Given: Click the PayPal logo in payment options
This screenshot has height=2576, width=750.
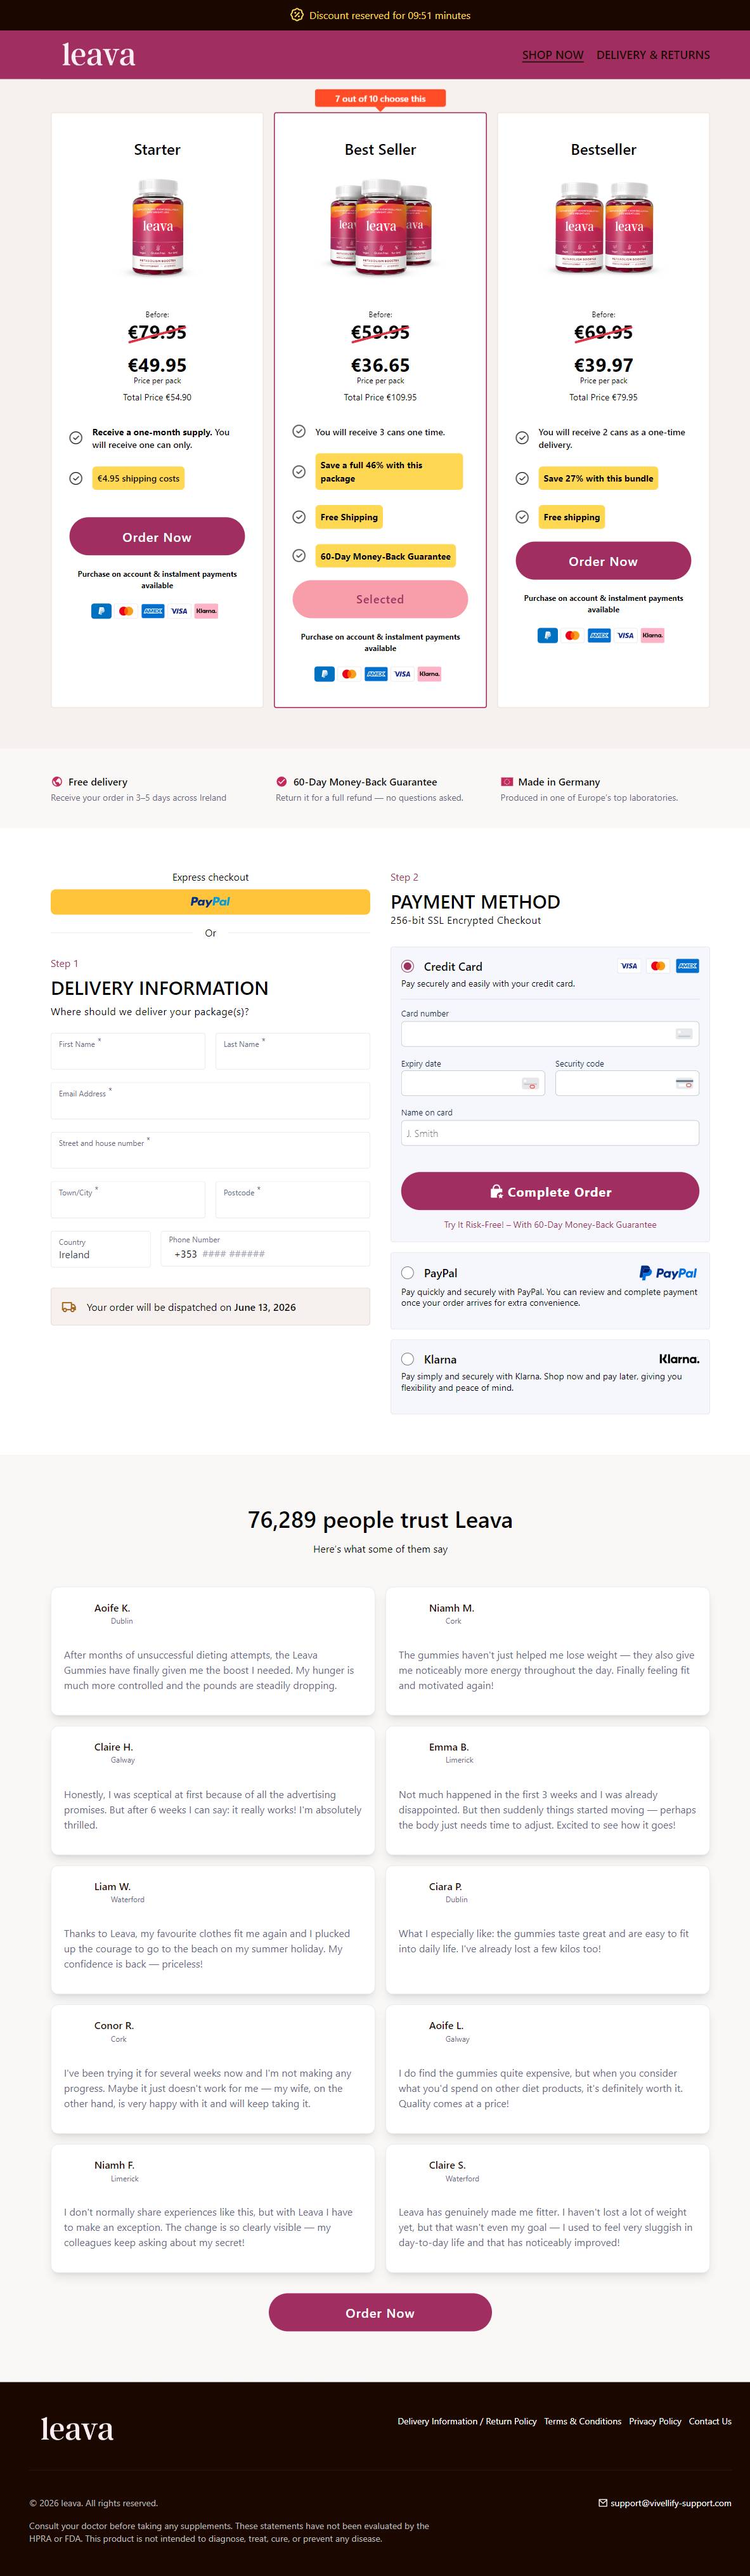Looking at the screenshot, I should [668, 1273].
